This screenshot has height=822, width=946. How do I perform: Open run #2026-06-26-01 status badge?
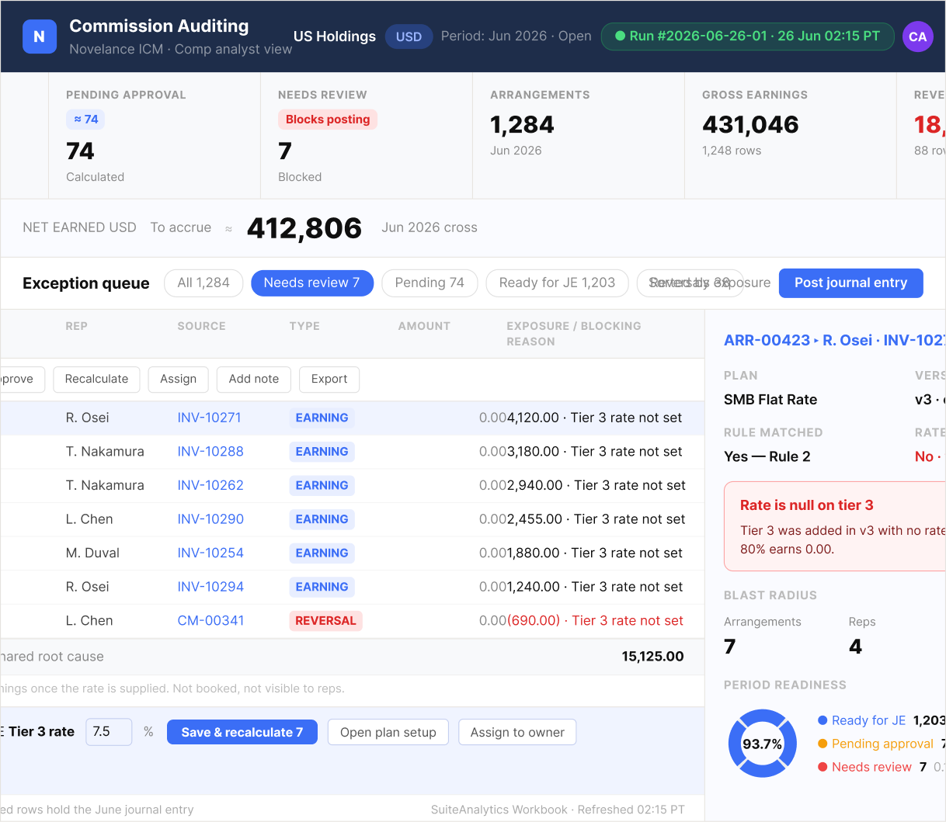click(747, 36)
